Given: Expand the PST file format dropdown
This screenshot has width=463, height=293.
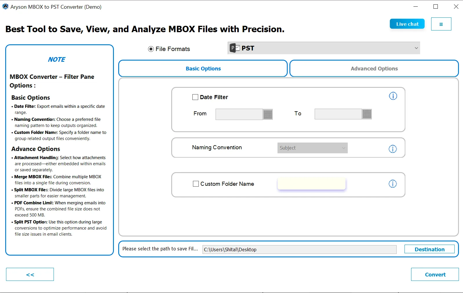Looking at the screenshot, I should tap(416, 48).
